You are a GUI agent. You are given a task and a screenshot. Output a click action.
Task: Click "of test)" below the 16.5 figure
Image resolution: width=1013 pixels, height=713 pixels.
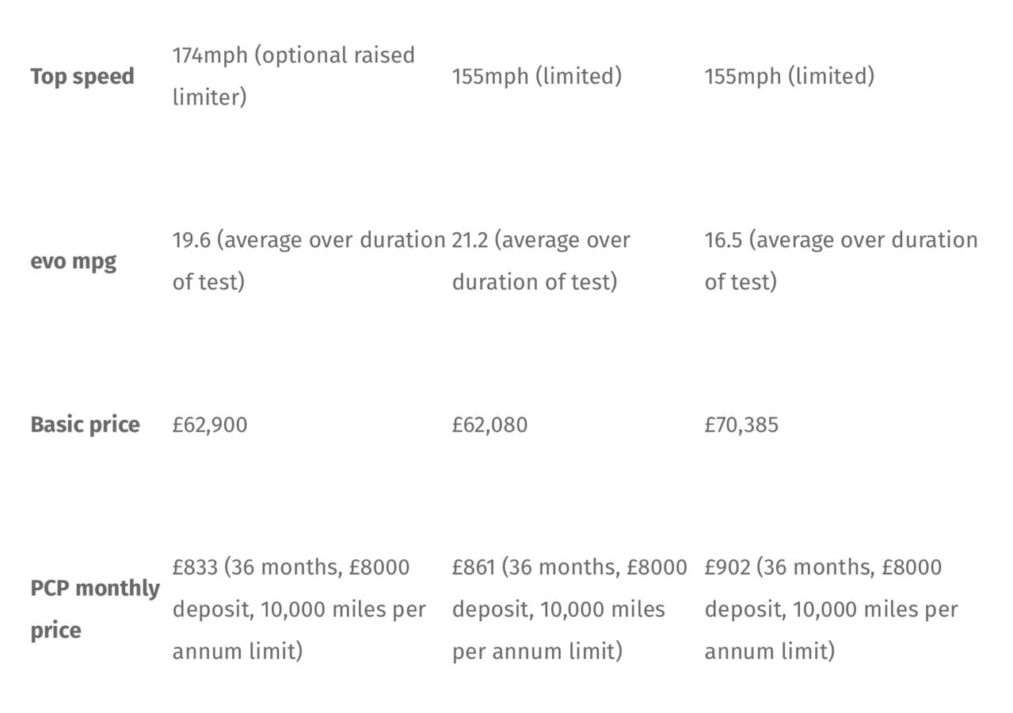[741, 283]
